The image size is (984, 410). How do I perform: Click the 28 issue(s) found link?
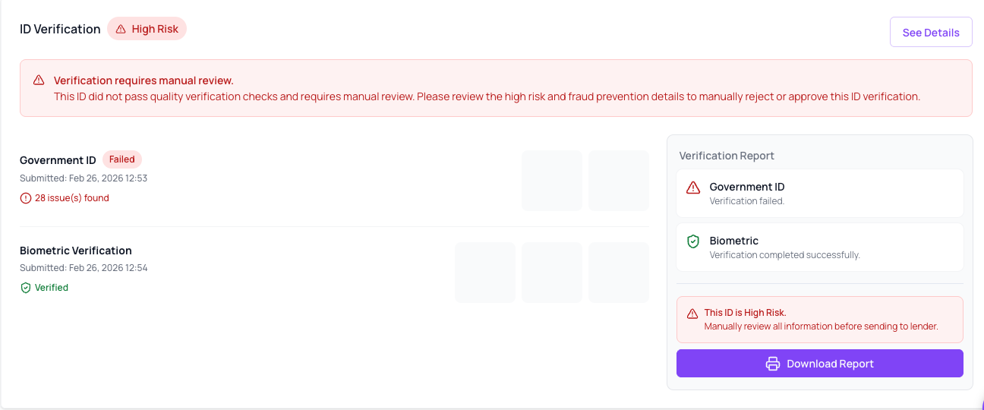(72, 198)
